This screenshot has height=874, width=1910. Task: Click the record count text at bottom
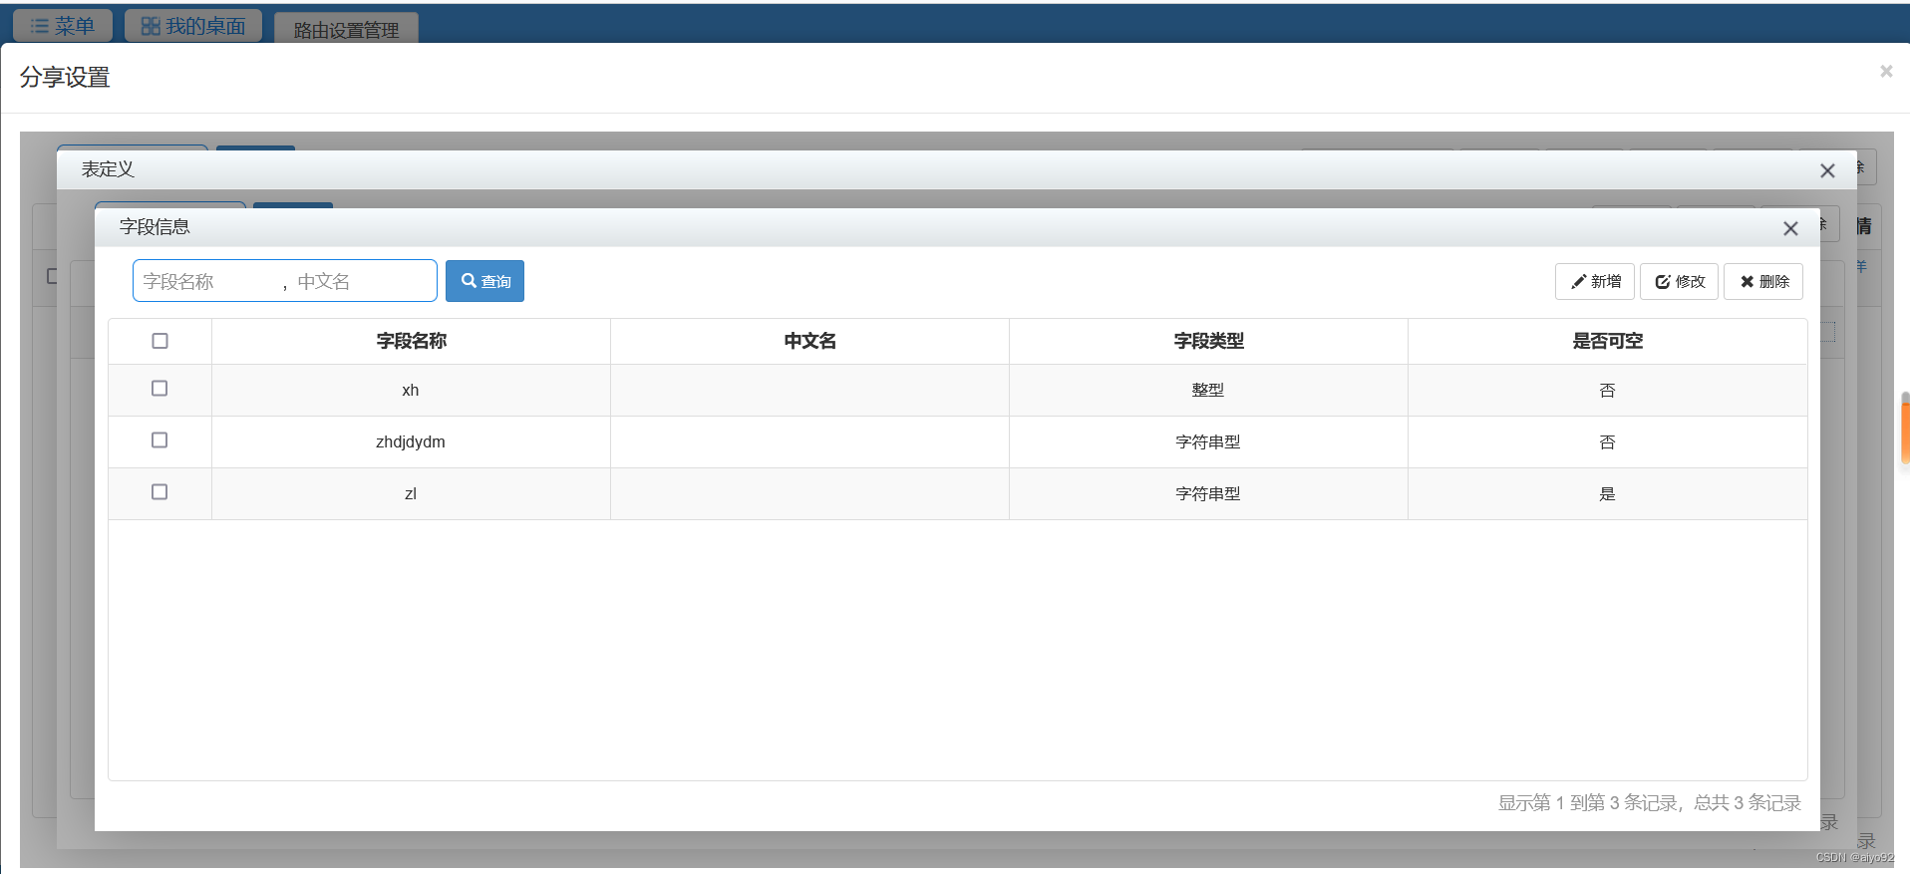pos(1650,803)
